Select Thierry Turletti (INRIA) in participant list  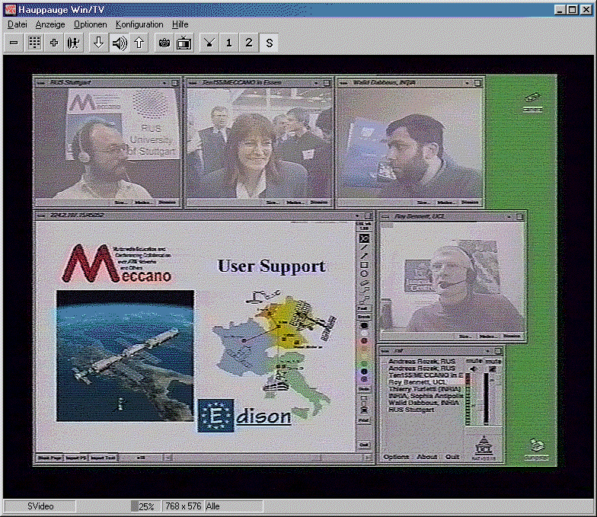[425, 388]
